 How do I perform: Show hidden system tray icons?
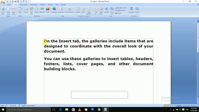(171, 110)
